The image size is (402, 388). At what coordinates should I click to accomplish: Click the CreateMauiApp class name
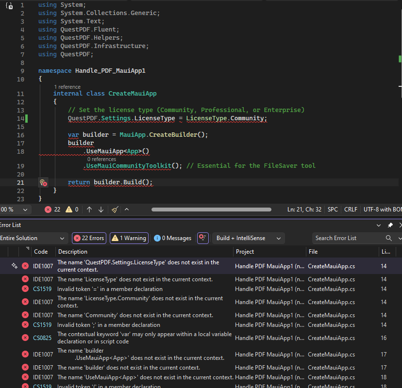click(x=132, y=94)
